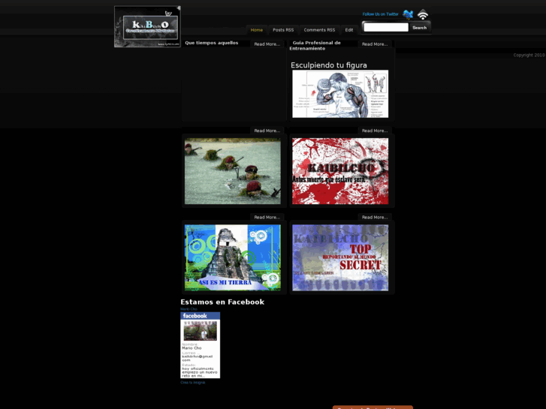Click the Estamos en Facebook heading
Screen dimensions: 546x409
click(x=222, y=302)
